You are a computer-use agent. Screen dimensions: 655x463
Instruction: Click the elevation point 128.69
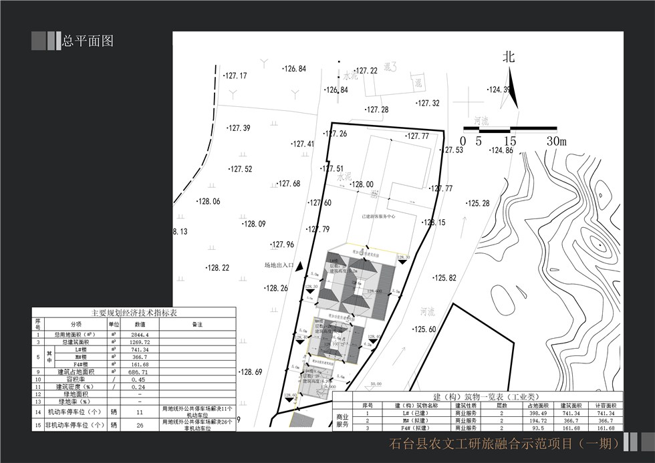(x=250, y=372)
